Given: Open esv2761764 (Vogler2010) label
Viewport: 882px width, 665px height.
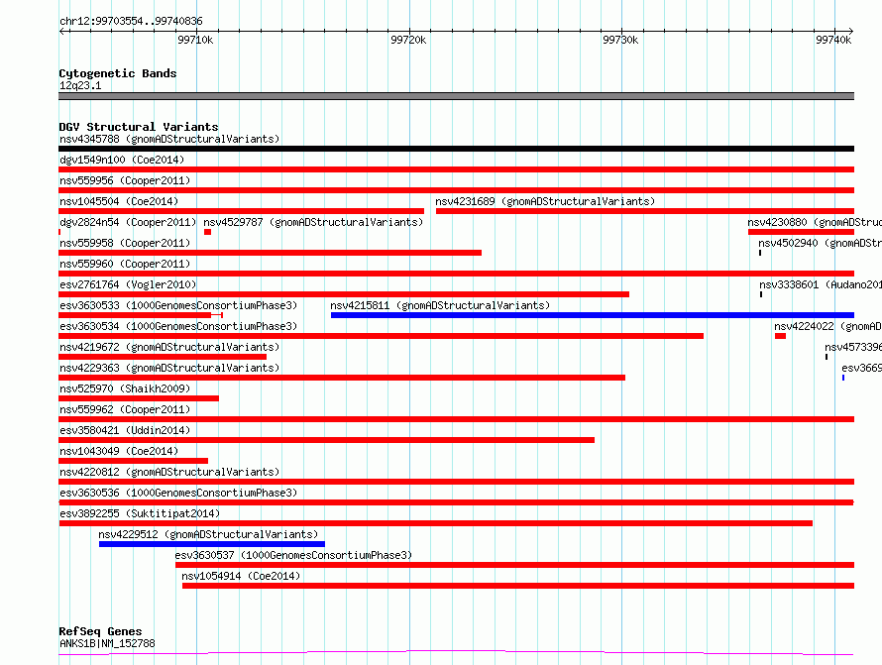Looking at the screenshot, I should (128, 284).
